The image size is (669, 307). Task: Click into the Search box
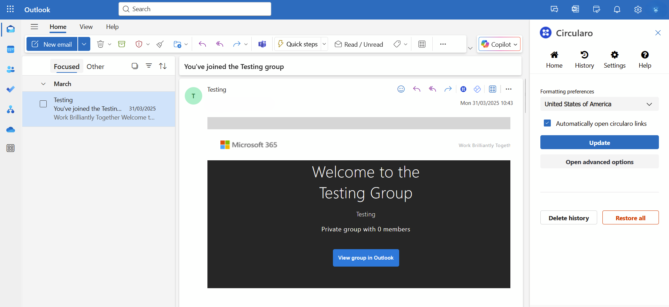click(x=195, y=9)
